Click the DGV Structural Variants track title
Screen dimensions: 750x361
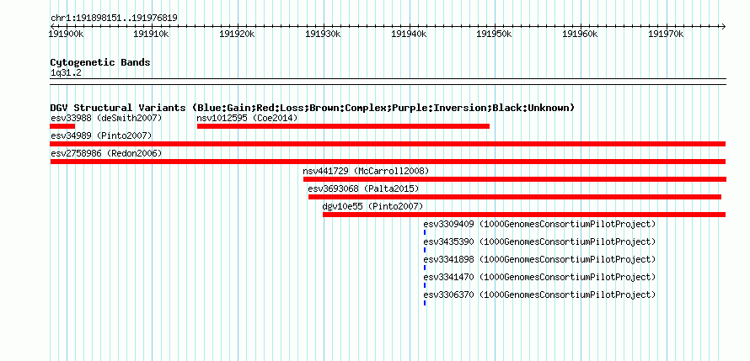[313, 108]
